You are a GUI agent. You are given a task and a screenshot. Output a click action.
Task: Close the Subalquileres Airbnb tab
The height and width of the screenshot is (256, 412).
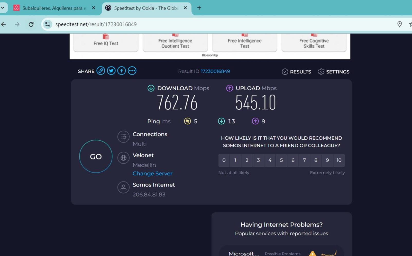point(94,8)
